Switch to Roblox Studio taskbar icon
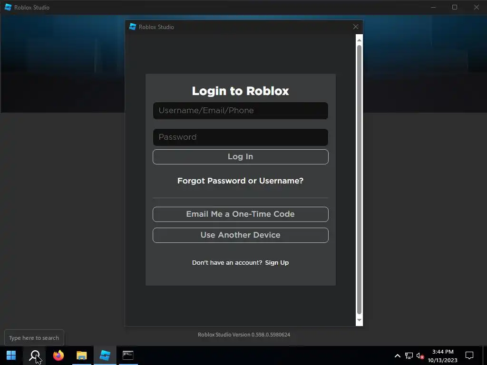Image resolution: width=487 pixels, height=365 pixels. pyautogui.click(x=105, y=355)
